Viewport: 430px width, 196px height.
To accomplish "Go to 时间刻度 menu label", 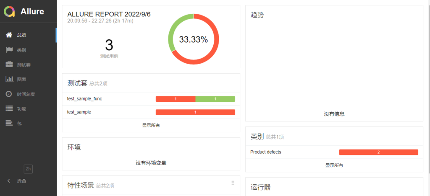I will click(x=26, y=94).
